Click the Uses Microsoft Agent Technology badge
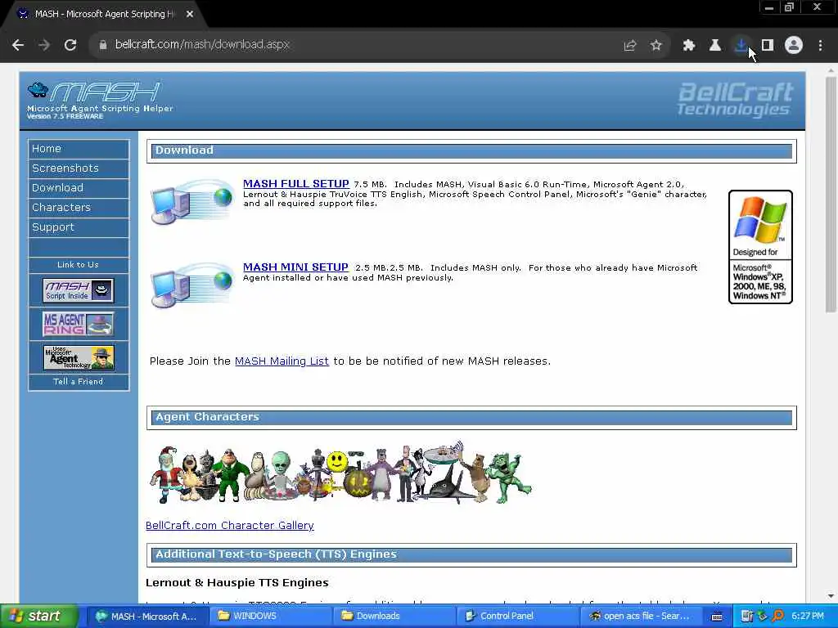 [x=78, y=357]
